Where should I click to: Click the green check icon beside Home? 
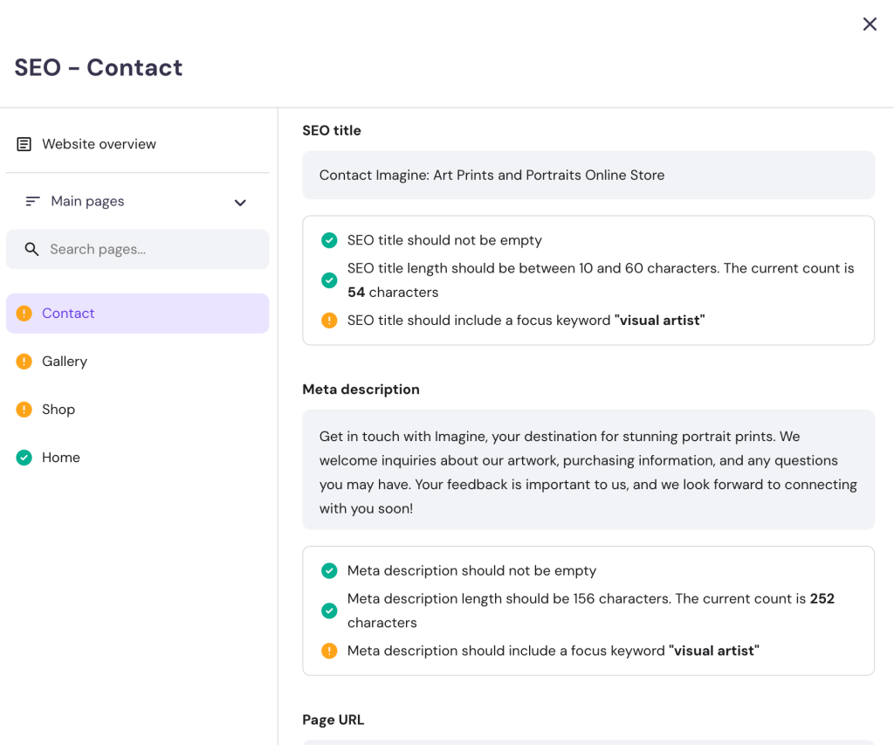click(24, 457)
